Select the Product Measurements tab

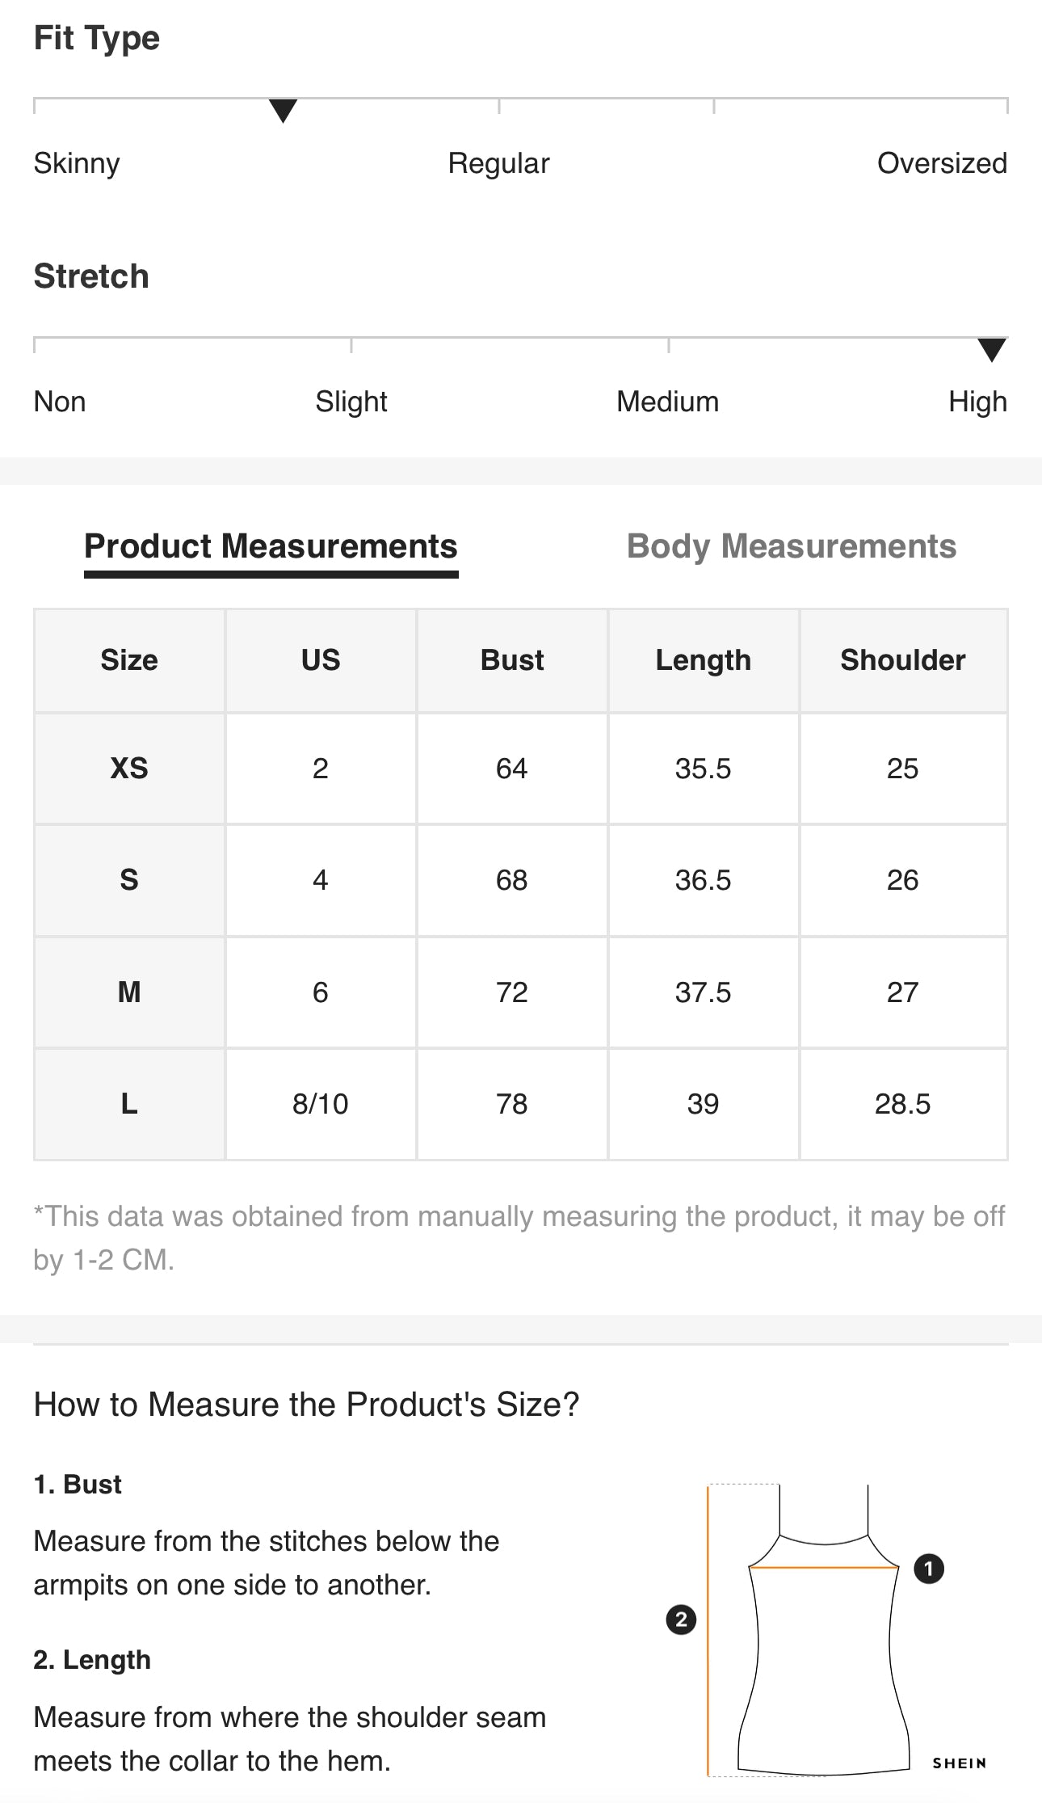271,546
